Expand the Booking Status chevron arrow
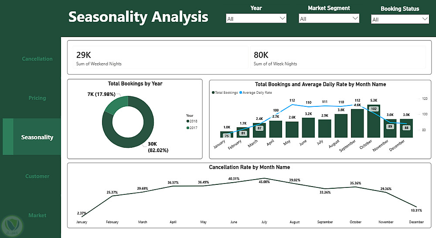Viewport: 436px width, 238px height. pos(425,19)
